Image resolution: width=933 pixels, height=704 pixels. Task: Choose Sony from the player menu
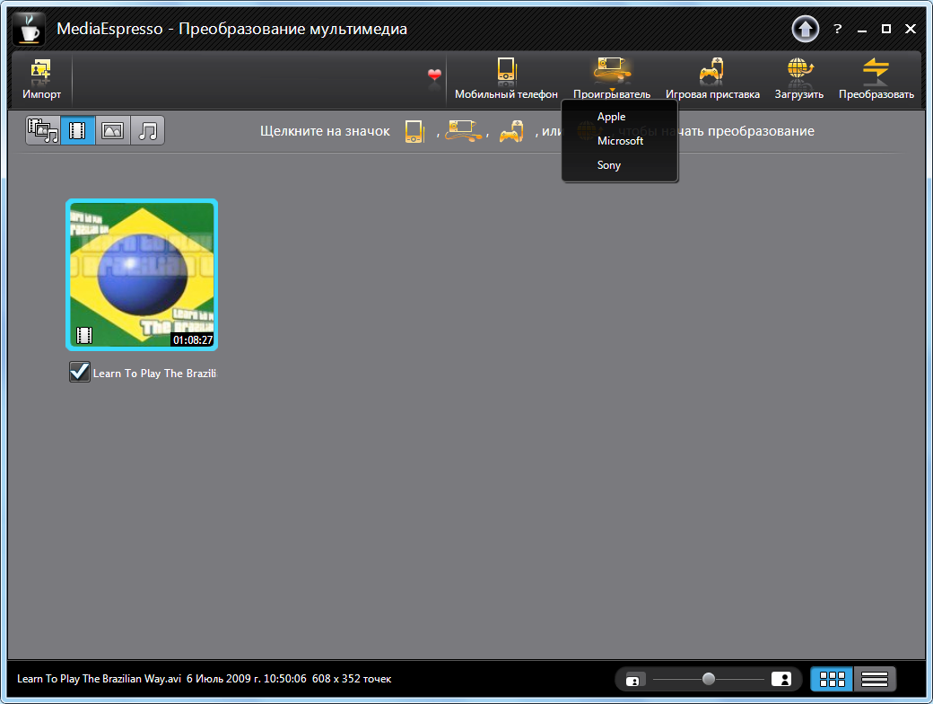click(609, 165)
